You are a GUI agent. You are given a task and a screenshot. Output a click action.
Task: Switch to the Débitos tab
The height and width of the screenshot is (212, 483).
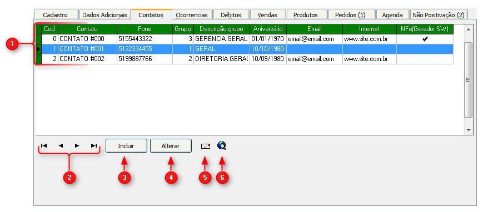[x=231, y=15]
